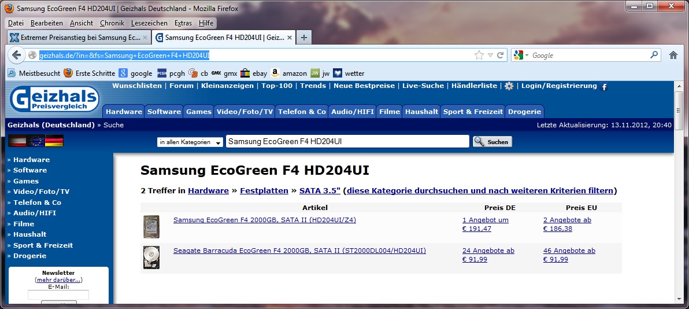Switch to the Video/Foto/TV category tab

245,112
